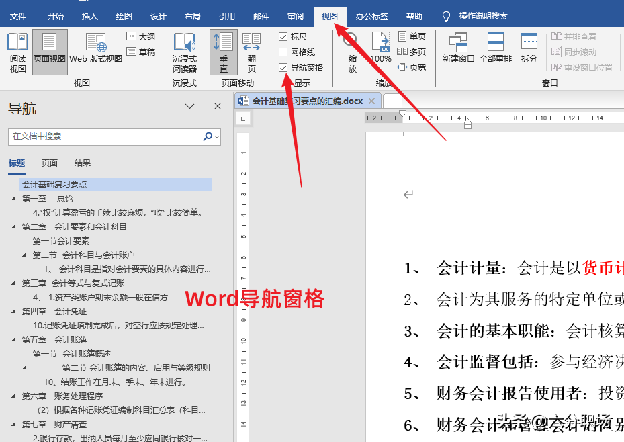
Task: Collapse 第六章 账务处理程序 heading
Action: (x=13, y=396)
